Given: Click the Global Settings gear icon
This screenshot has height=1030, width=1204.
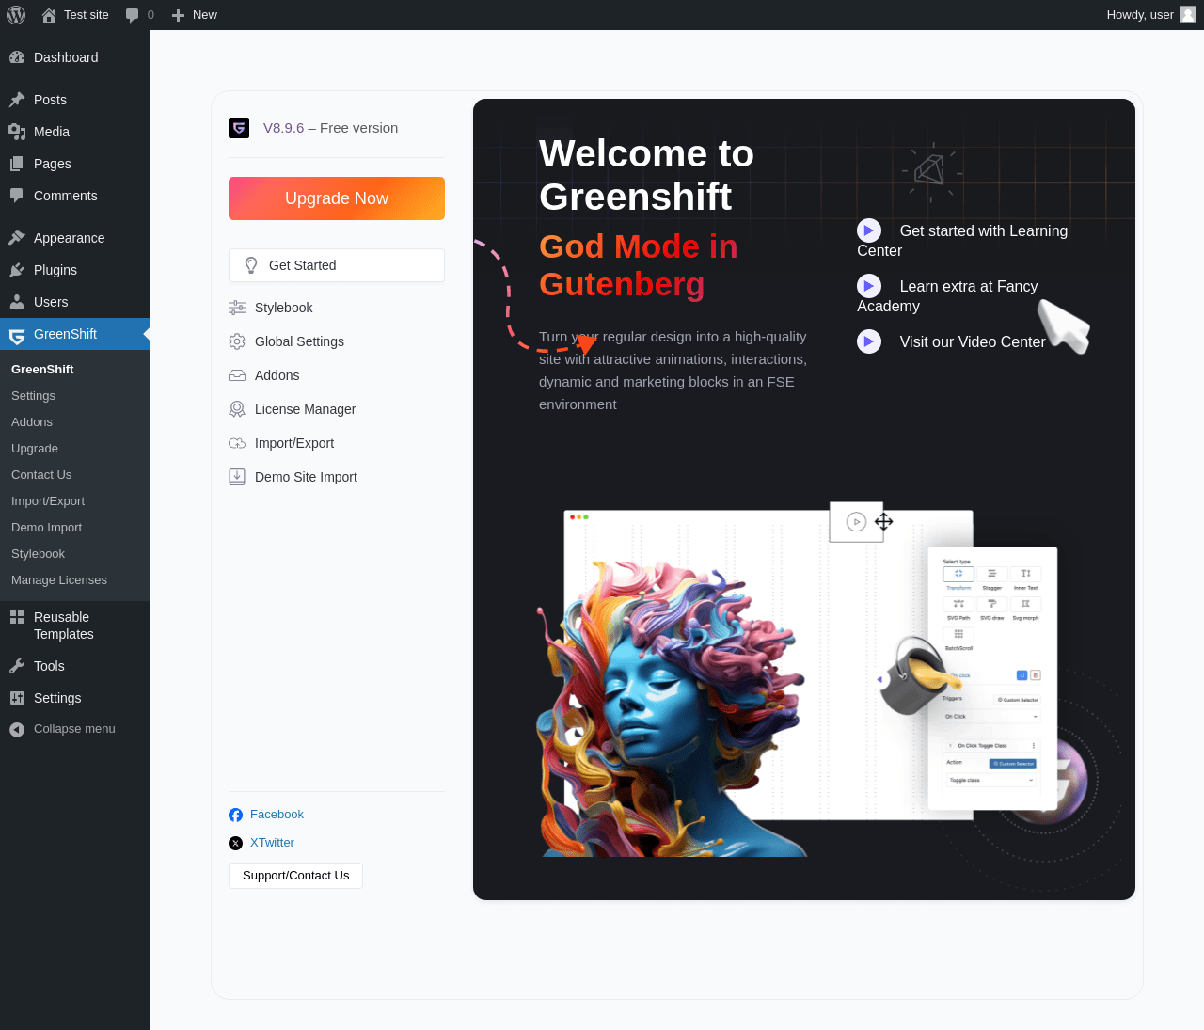Looking at the screenshot, I should pos(237,341).
